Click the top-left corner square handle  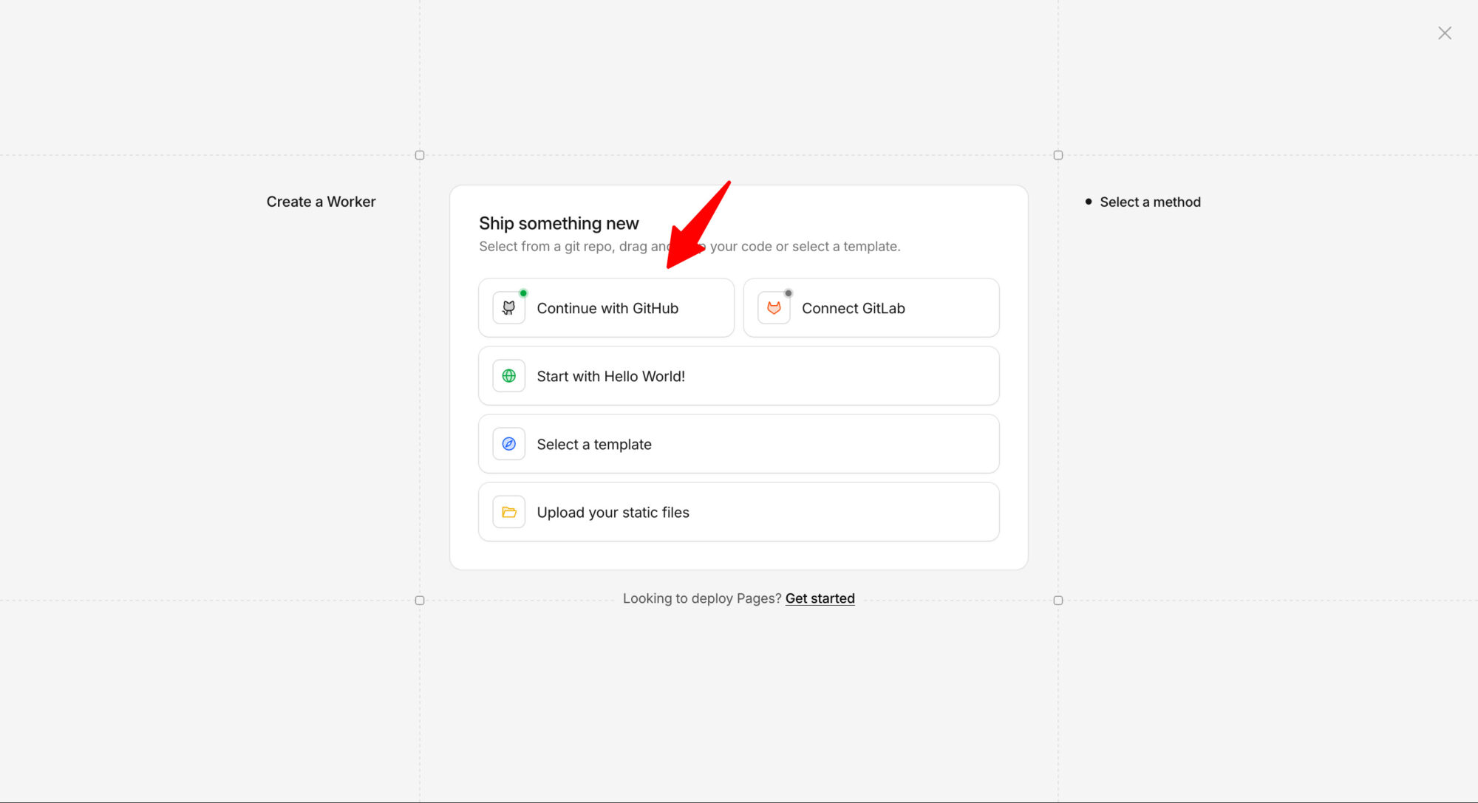point(420,155)
